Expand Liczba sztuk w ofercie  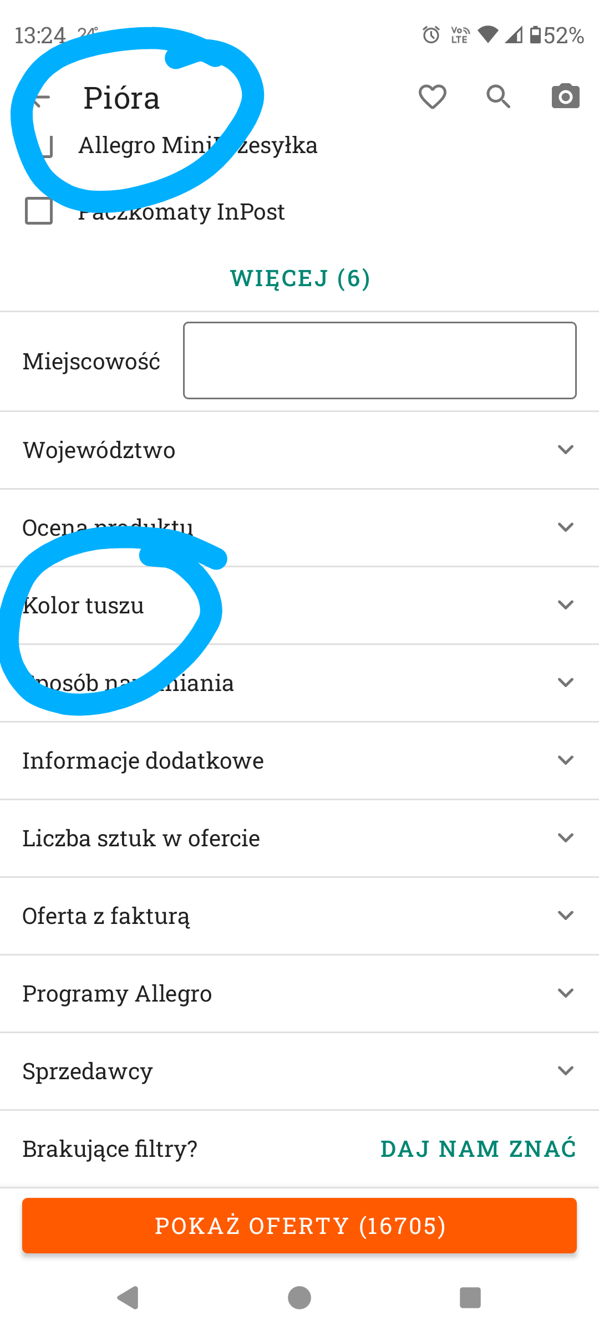(299, 838)
